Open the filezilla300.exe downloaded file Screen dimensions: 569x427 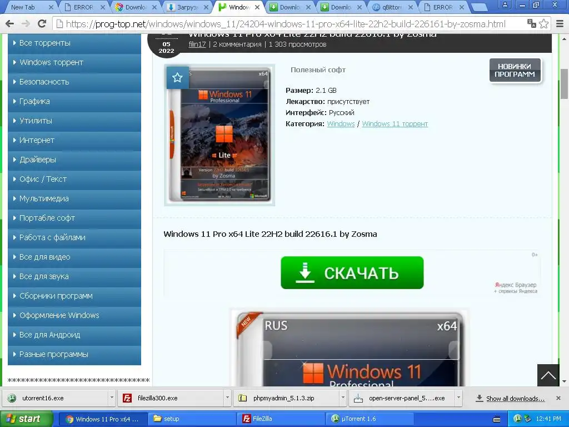(x=170, y=398)
